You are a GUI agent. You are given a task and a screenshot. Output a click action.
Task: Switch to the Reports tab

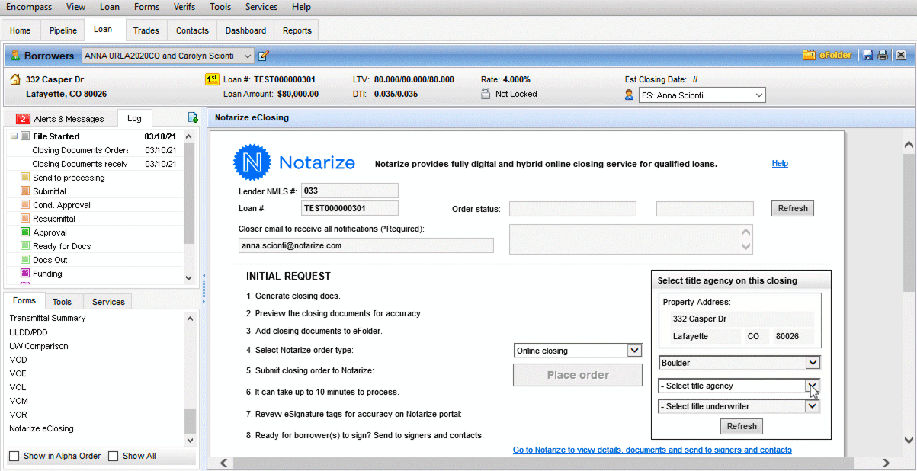click(x=297, y=30)
